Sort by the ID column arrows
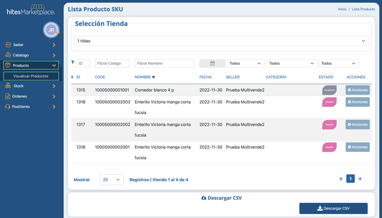The width and height of the screenshot is (382, 218). (72, 77)
